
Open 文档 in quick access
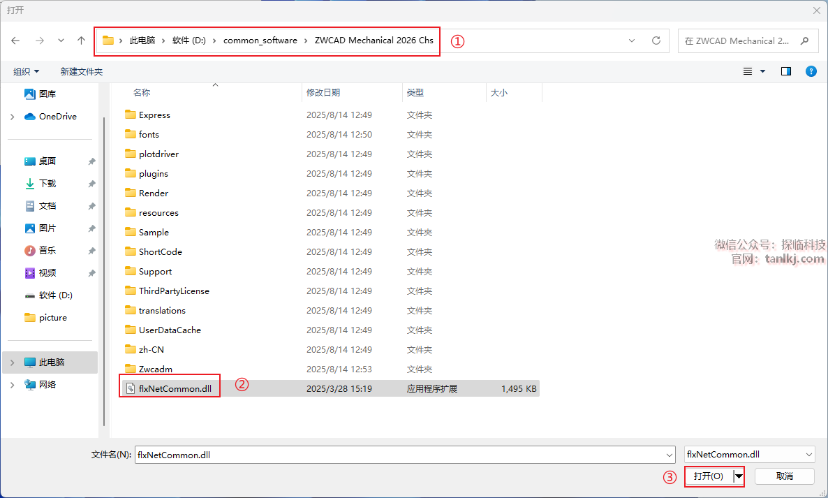tap(40, 206)
